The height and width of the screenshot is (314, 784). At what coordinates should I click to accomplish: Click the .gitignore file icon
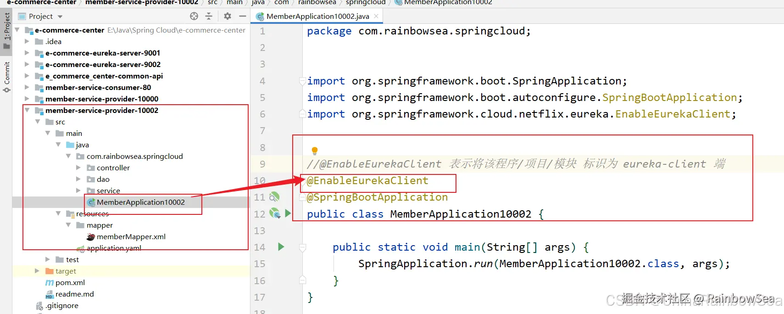[x=39, y=306]
